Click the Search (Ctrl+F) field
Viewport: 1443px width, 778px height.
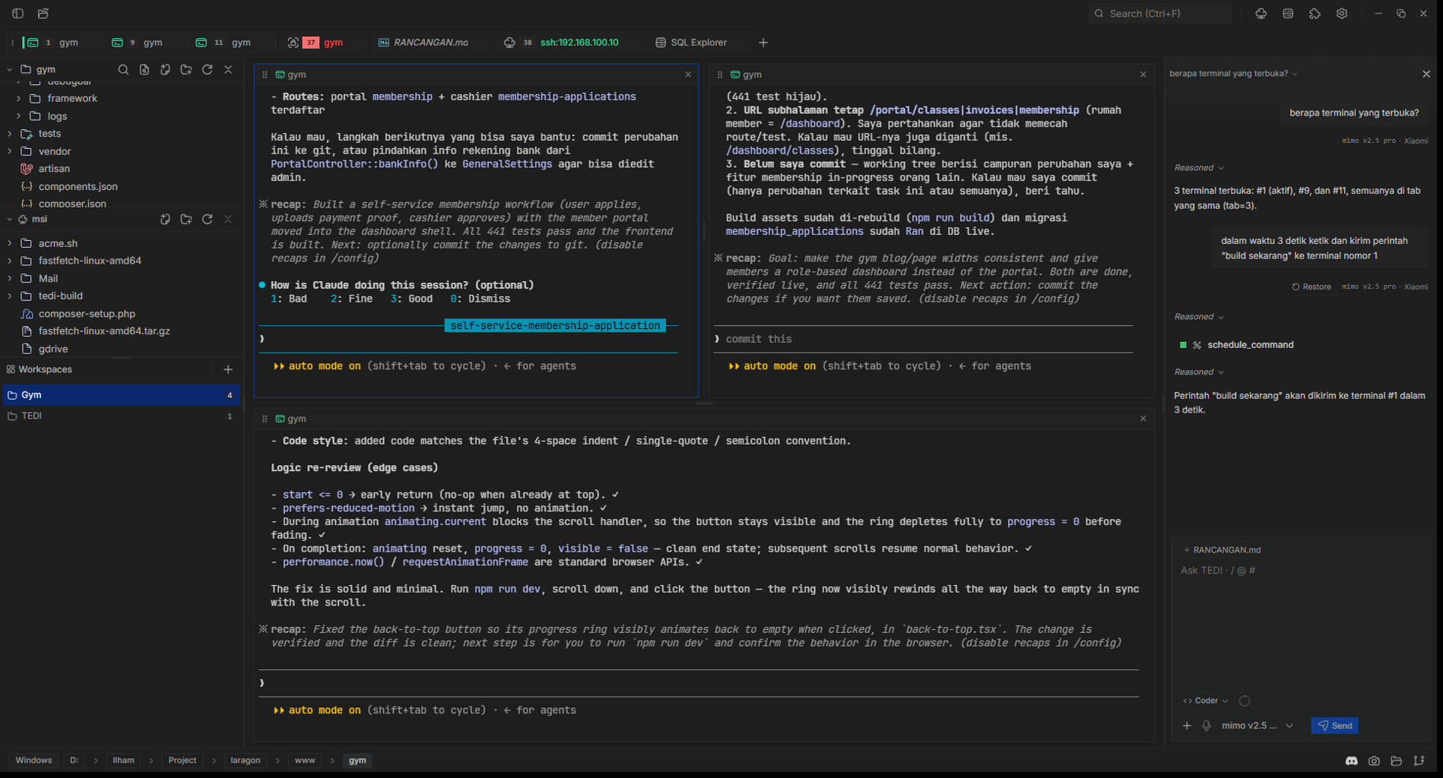1160,14
